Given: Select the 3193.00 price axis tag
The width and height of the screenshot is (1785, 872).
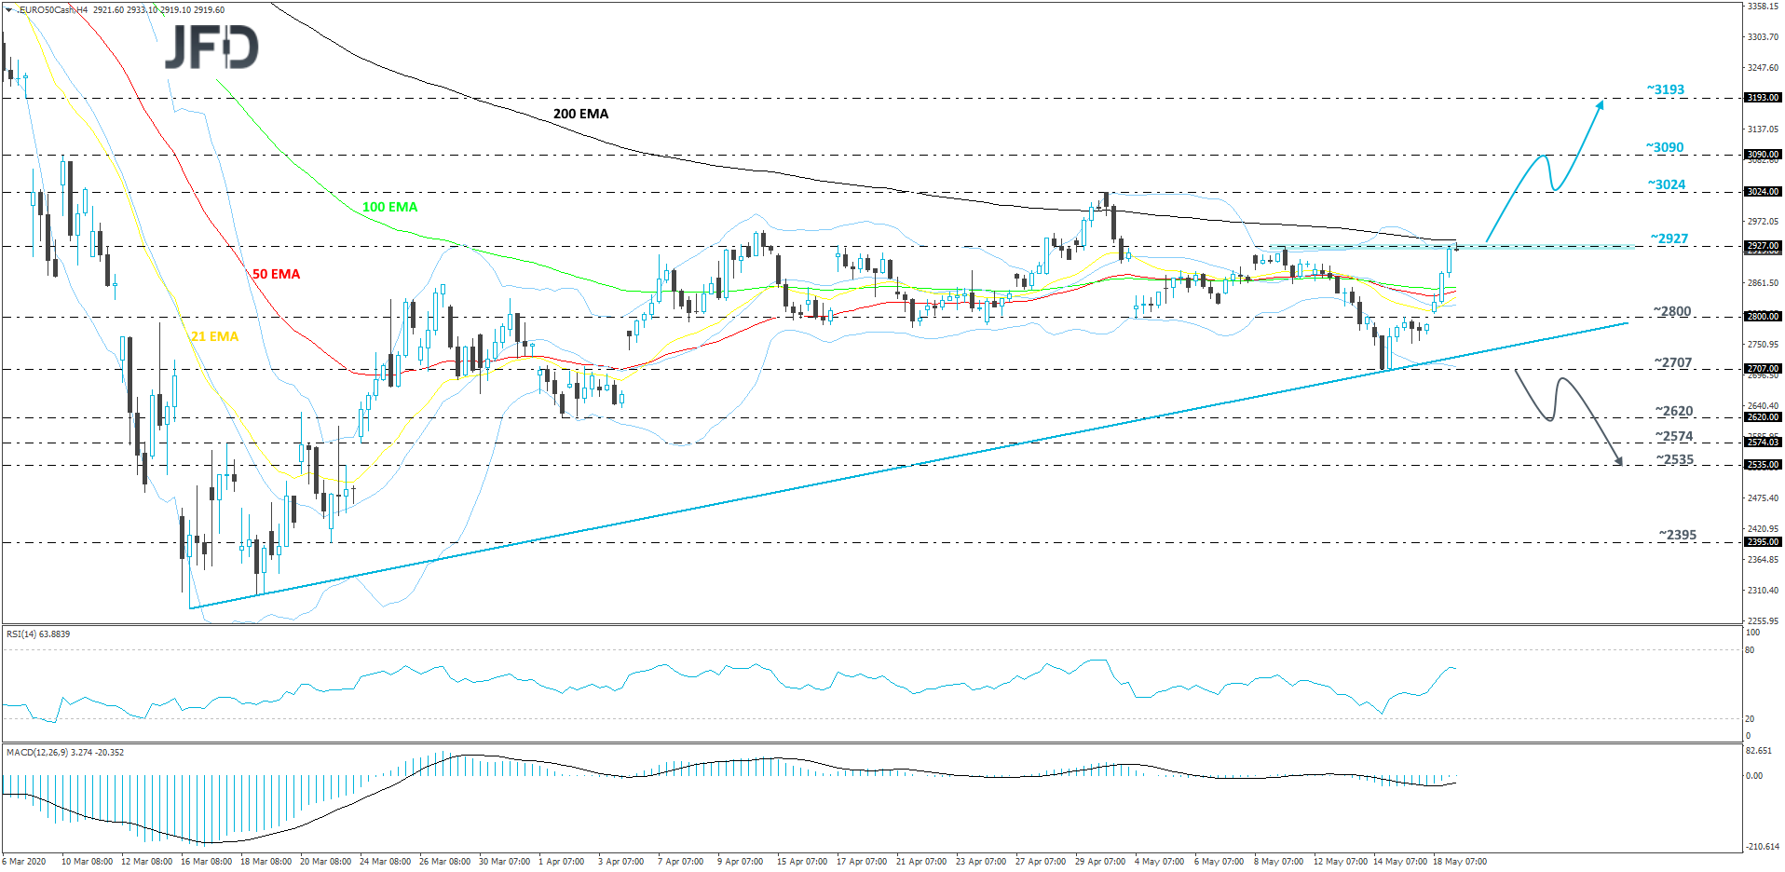Looking at the screenshot, I should point(1763,98).
